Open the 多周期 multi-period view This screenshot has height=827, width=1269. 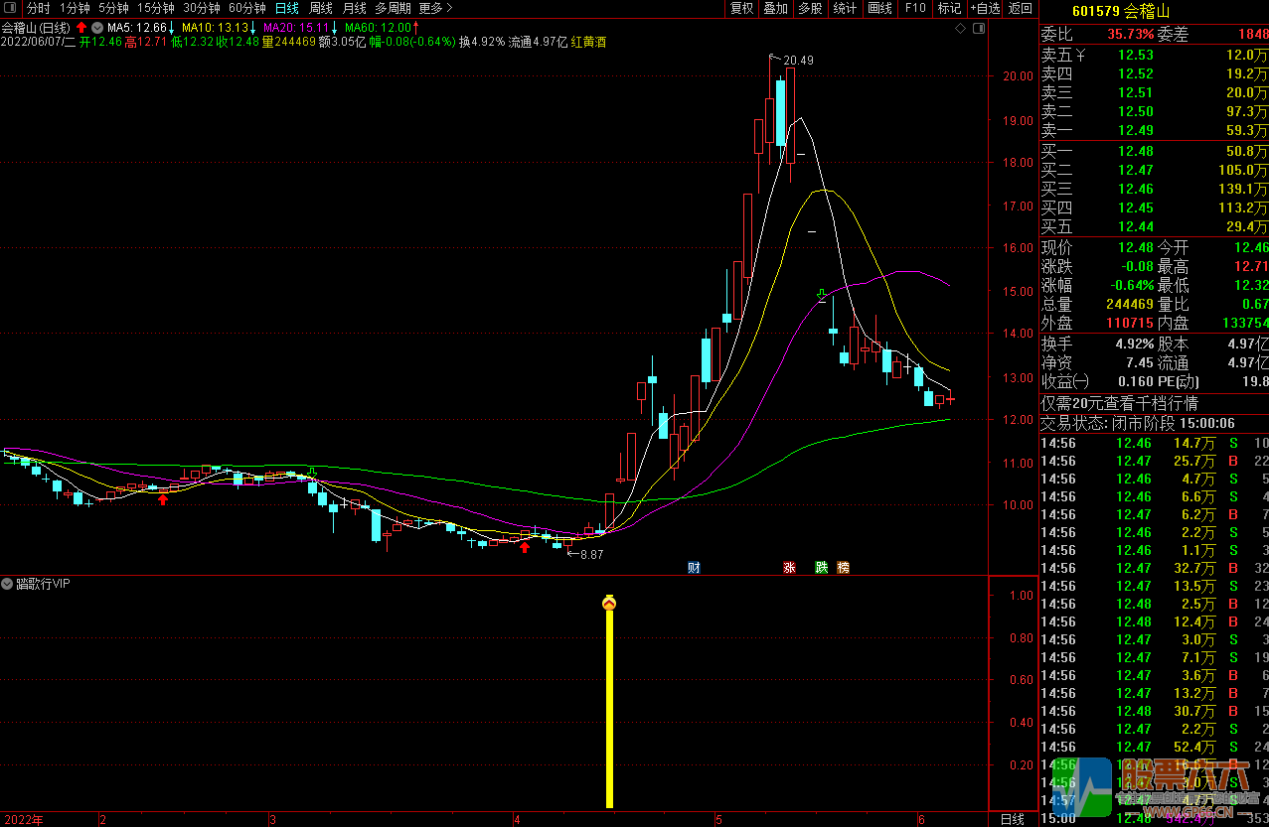(393, 8)
